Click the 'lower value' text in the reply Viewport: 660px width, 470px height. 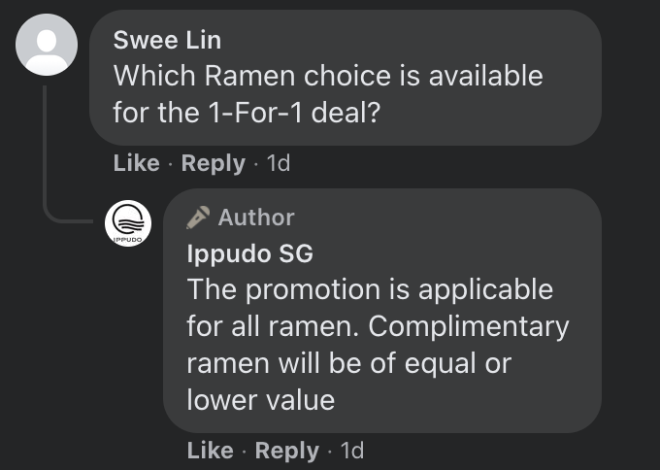coord(260,399)
